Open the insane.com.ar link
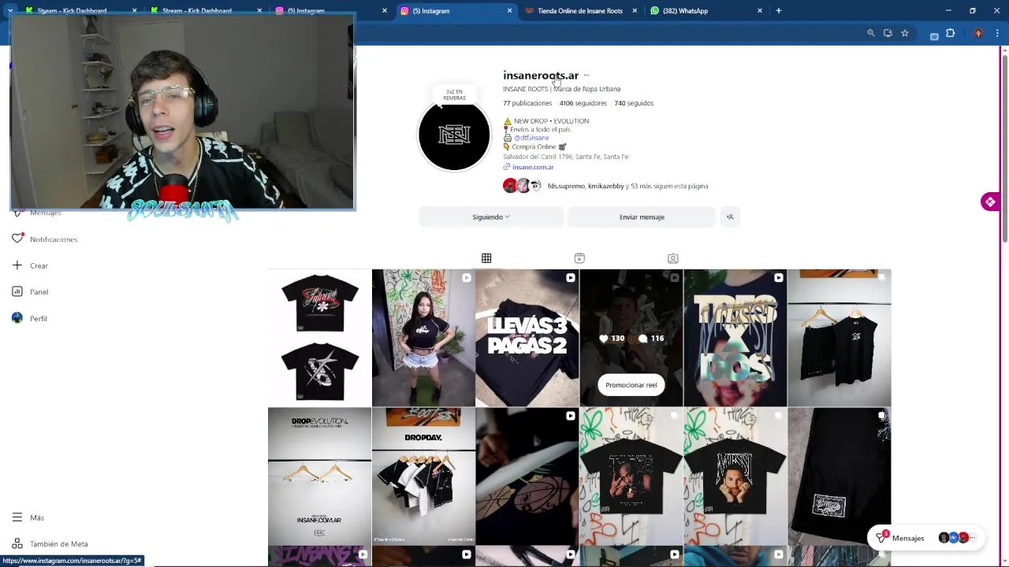The image size is (1009, 567). (533, 167)
